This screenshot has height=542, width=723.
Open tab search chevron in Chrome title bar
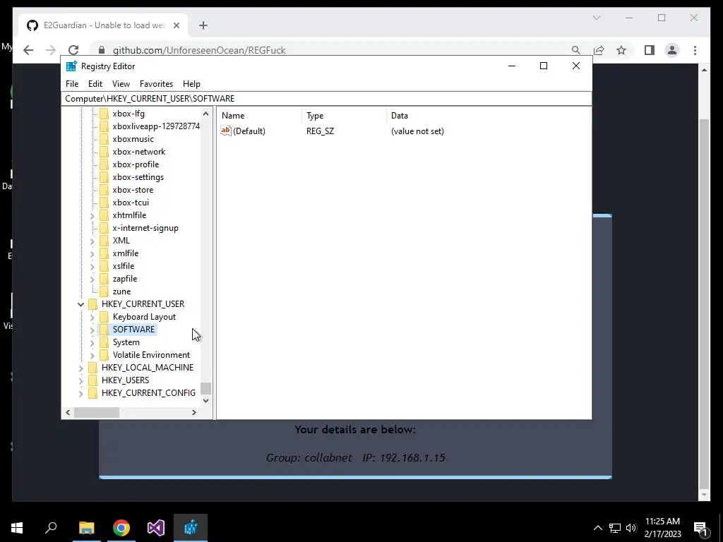tap(596, 18)
